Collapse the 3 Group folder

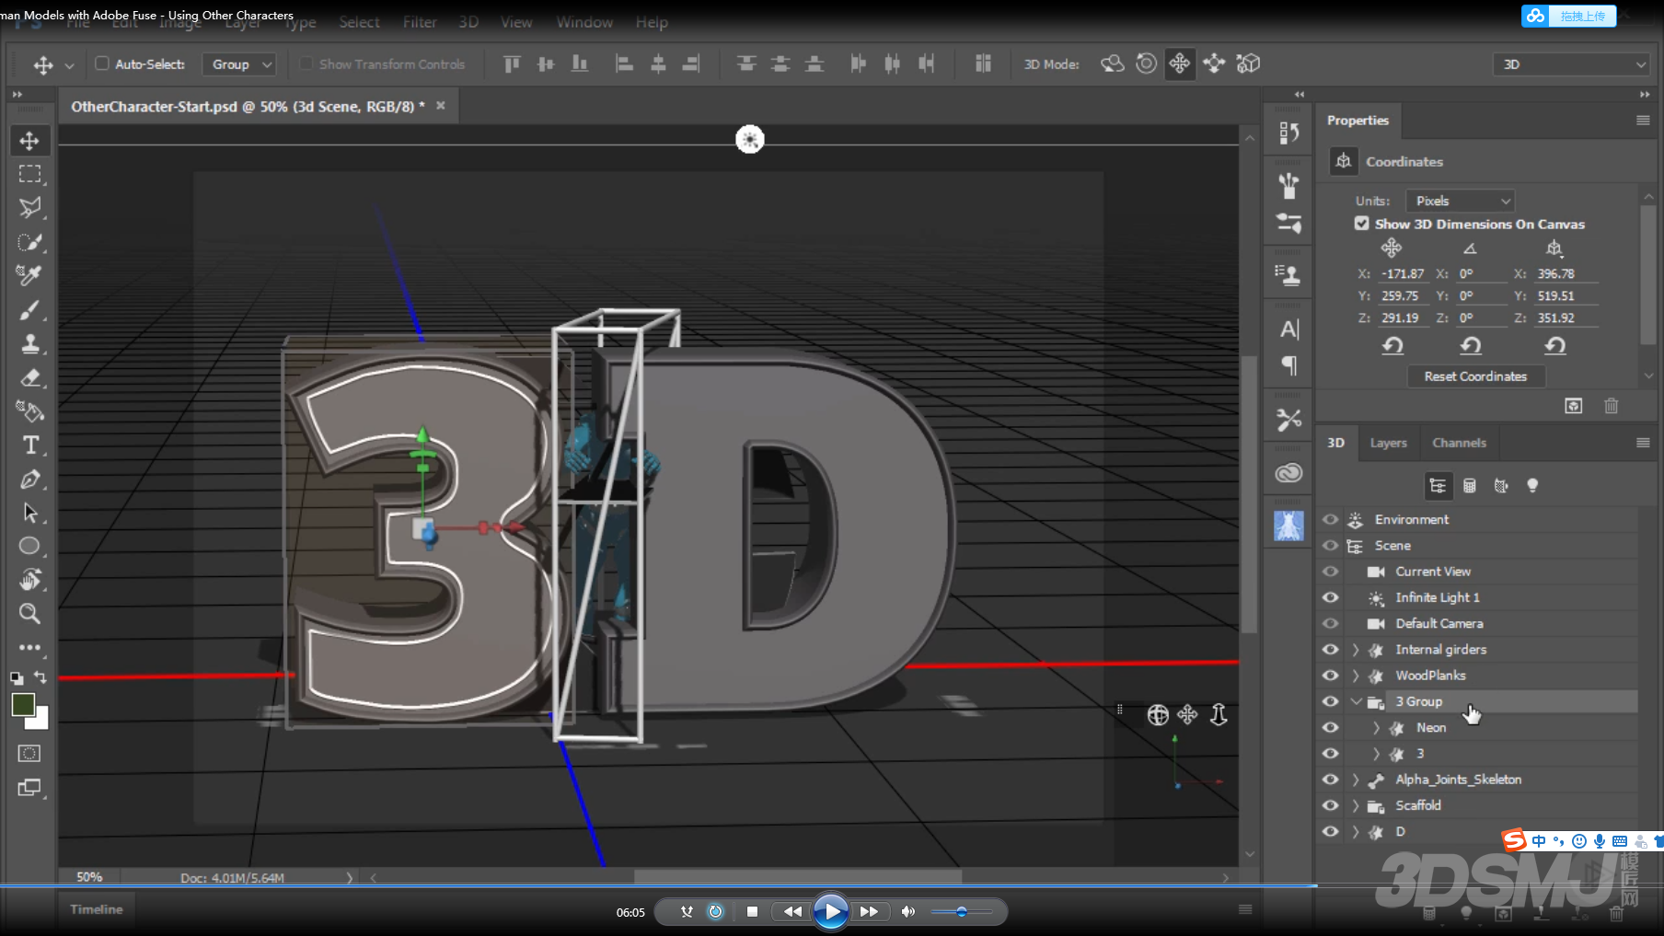click(1356, 701)
